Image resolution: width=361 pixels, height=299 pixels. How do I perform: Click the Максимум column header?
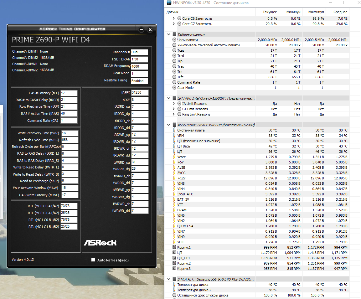[314, 12]
